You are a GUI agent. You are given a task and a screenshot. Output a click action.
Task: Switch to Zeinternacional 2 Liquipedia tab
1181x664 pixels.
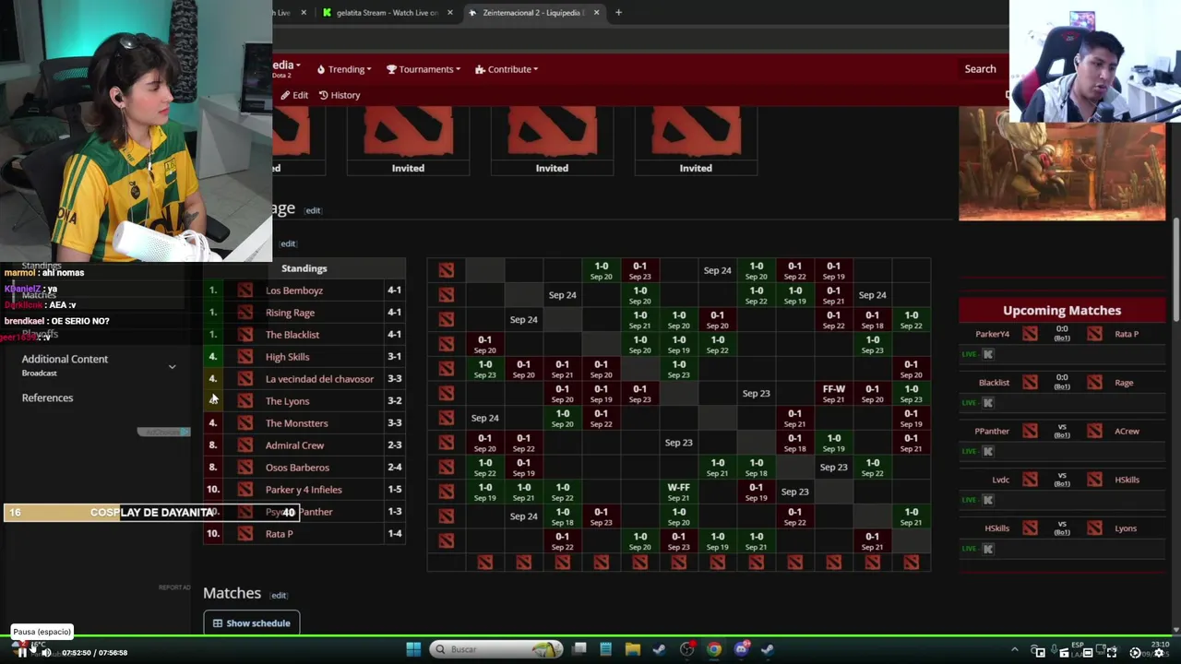532,13
